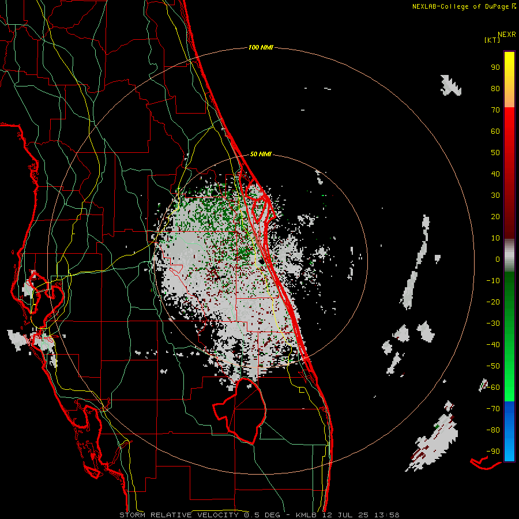Click the Lake Okeechobee outline on the map
The image size is (519, 519).
(x=240, y=411)
